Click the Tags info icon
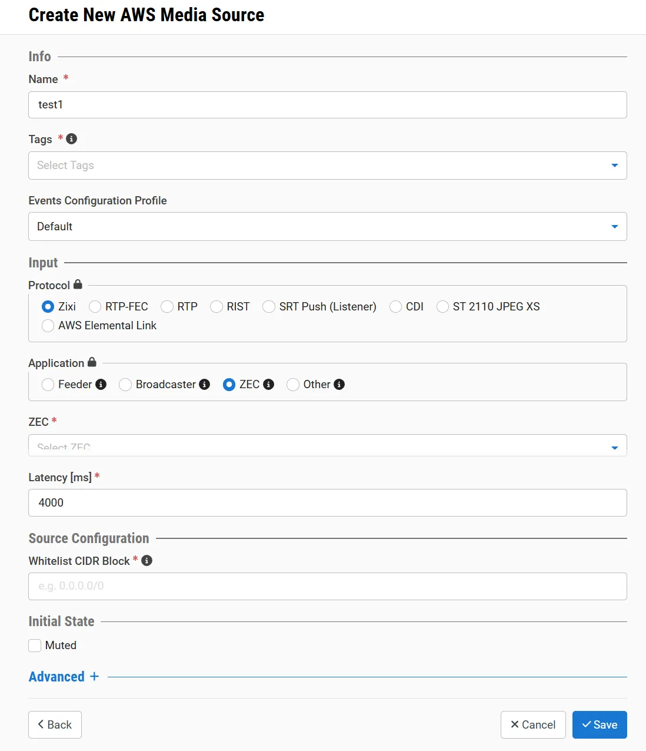646x751 pixels. click(72, 139)
